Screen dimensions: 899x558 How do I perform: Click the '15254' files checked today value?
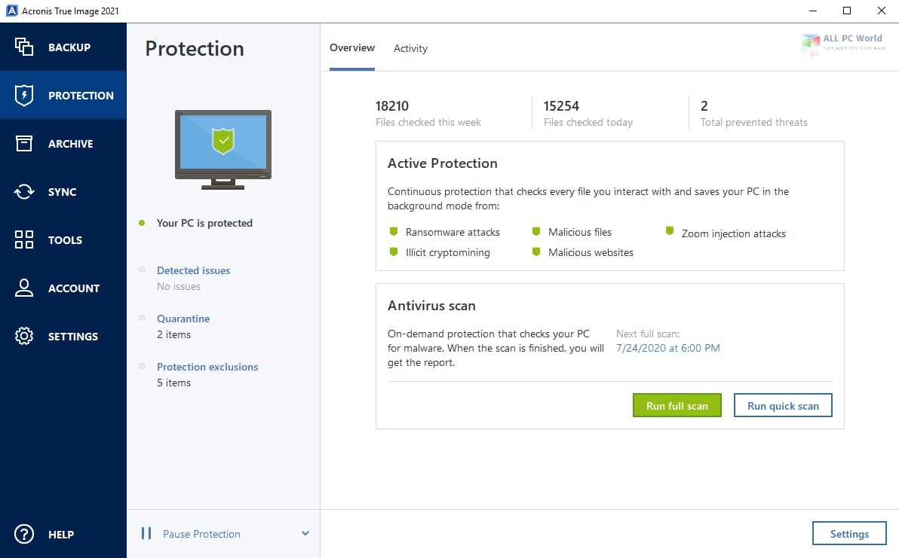click(561, 106)
